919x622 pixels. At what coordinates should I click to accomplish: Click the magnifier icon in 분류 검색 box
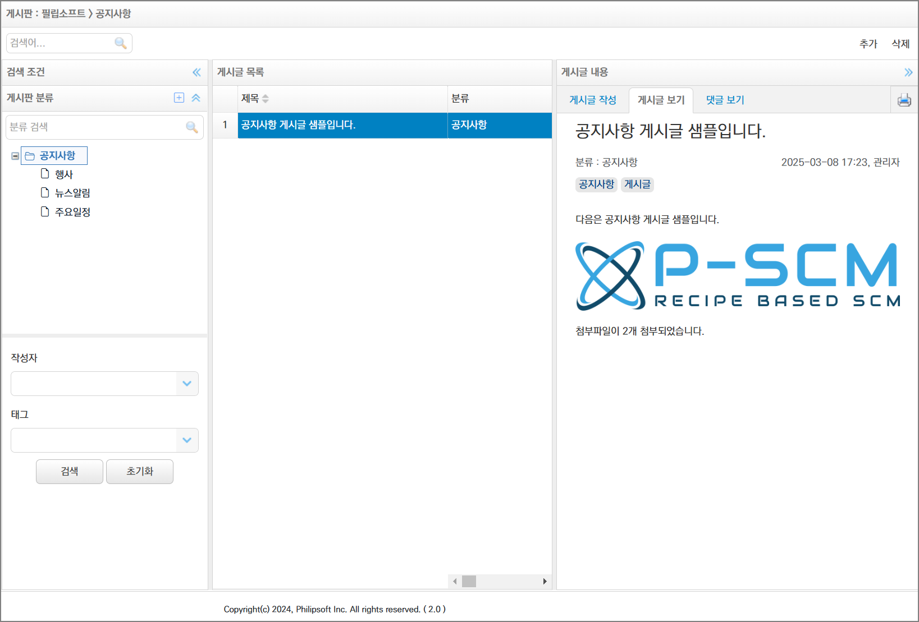[192, 127]
